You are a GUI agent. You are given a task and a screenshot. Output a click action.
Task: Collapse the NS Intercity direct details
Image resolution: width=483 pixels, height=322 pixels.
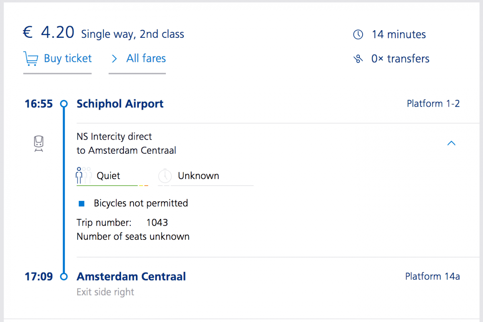pyautogui.click(x=451, y=143)
